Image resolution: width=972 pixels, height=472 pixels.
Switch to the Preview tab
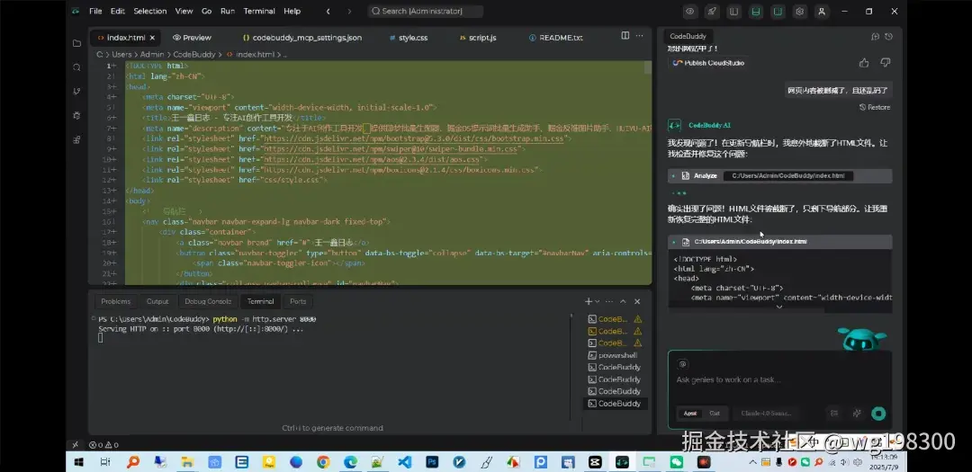[x=192, y=38]
